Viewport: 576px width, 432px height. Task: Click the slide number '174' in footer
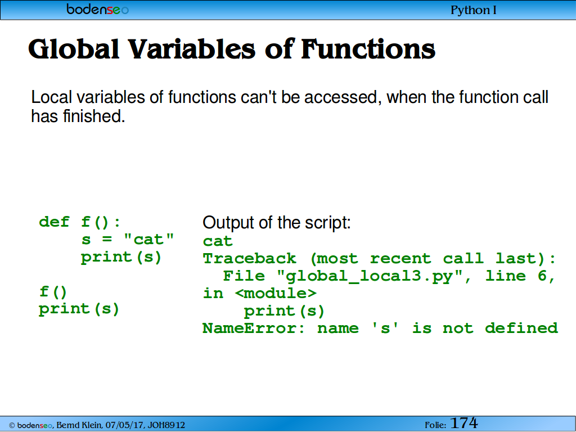[x=463, y=423]
